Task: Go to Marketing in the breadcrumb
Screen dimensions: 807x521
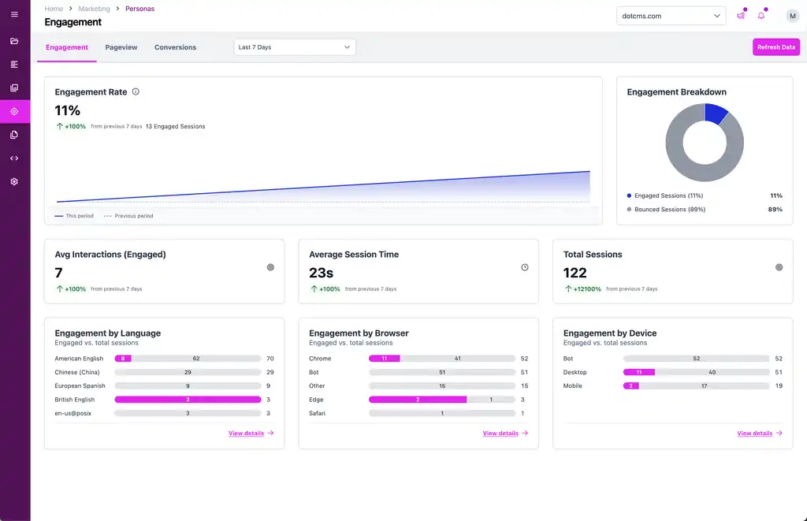Action: click(x=95, y=9)
